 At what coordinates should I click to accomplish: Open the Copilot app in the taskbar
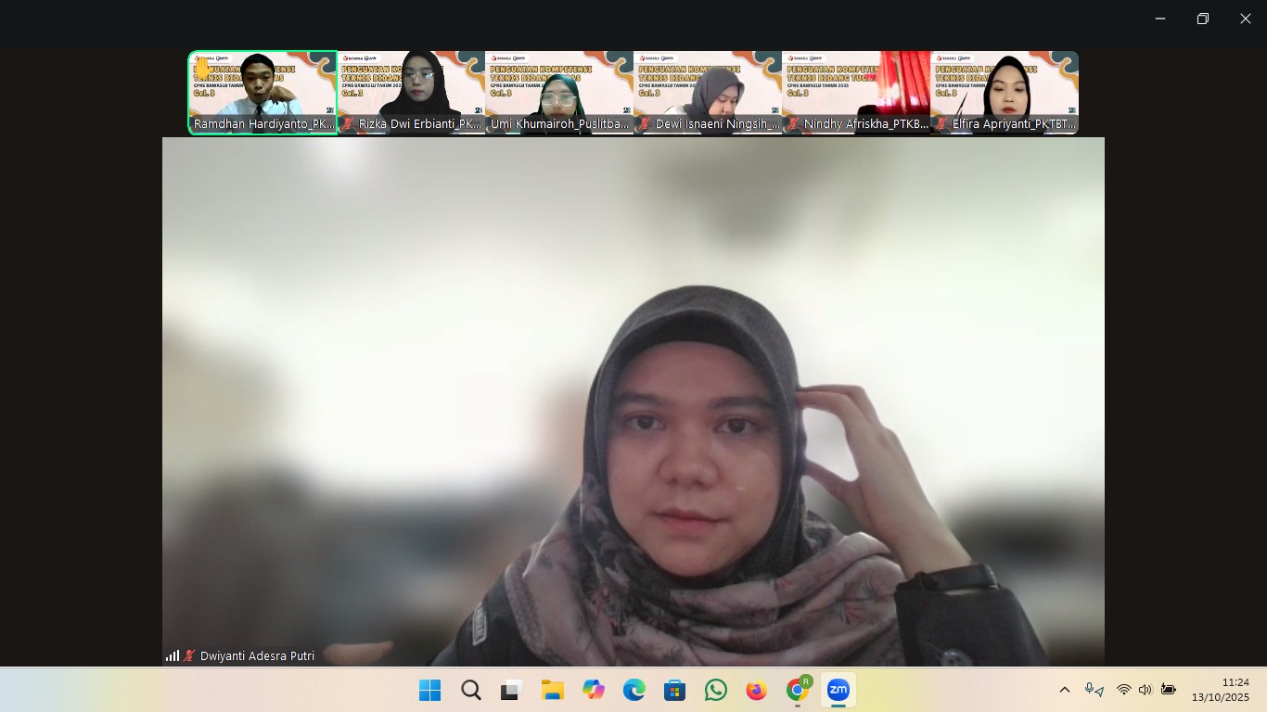pos(593,690)
